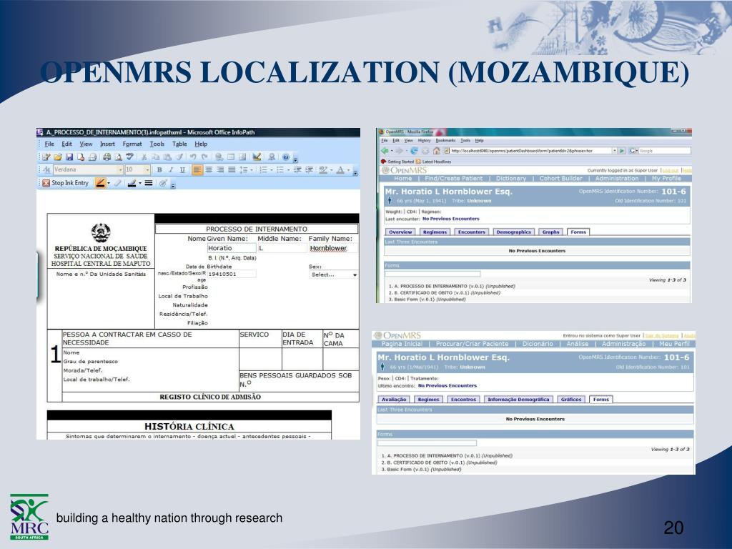This screenshot has height=549, width=732.
Task: Click Firefox Home icon
Action: point(437,151)
